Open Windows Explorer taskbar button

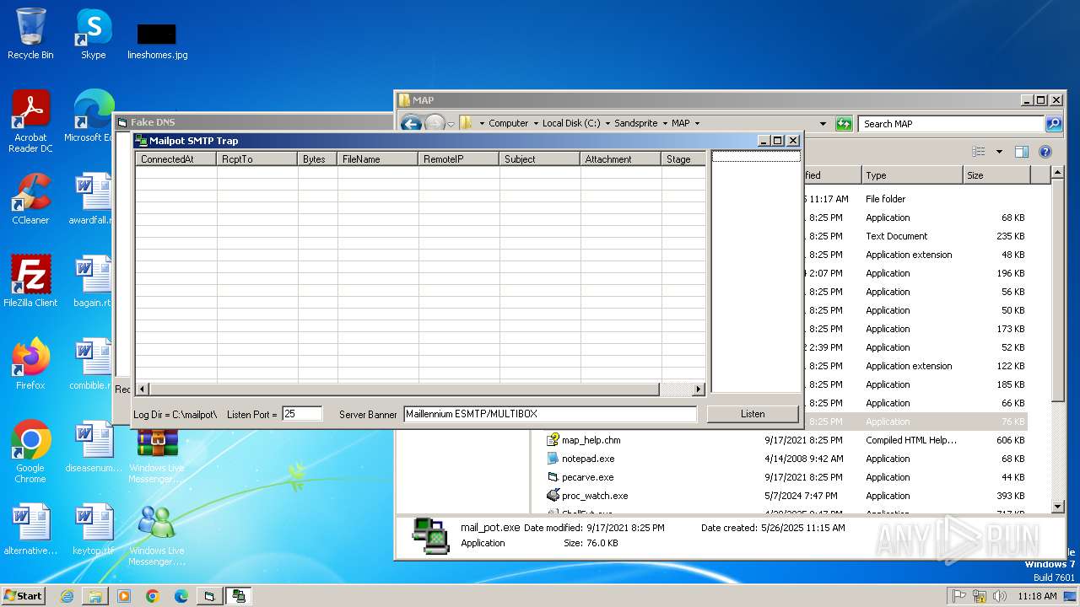click(95, 596)
